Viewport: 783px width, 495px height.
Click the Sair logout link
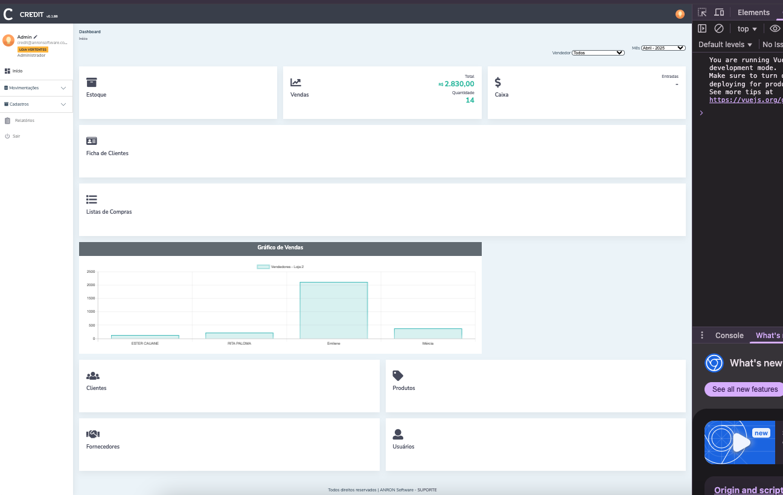click(x=16, y=136)
